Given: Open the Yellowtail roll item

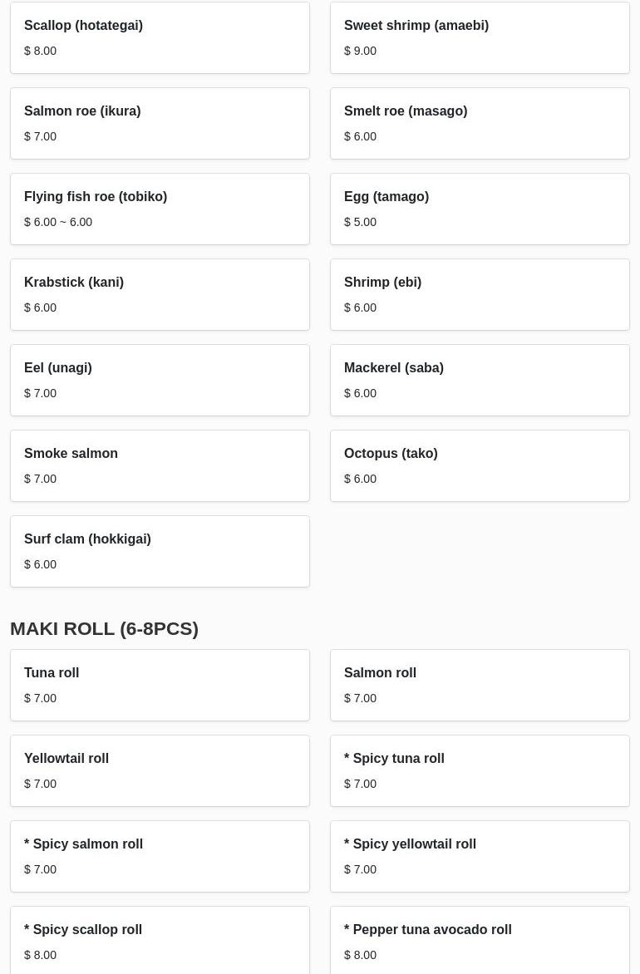Looking at the screenshot, I should pyautogui.click(x=160, y=770).
